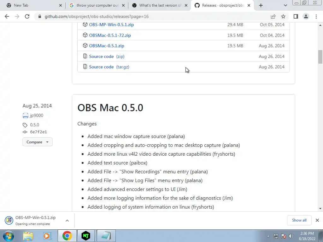
Task: Open Windows Media Player from taskbar
Action: (47, 236)
